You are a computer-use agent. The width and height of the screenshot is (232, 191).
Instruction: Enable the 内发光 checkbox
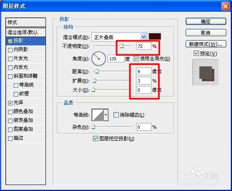click(10, 68)
